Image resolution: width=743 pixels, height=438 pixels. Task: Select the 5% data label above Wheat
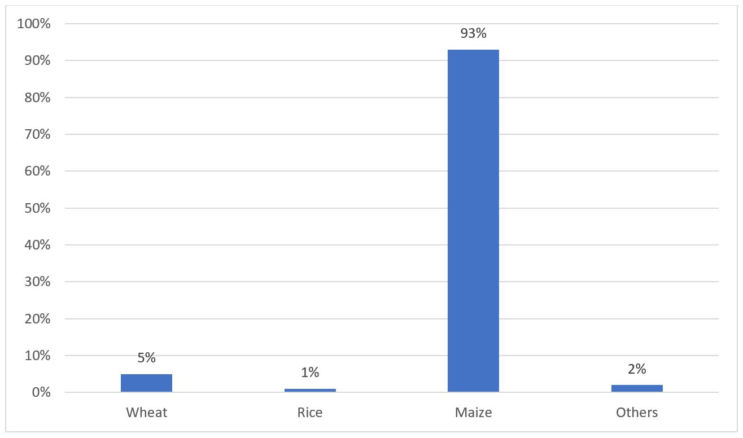146,358
